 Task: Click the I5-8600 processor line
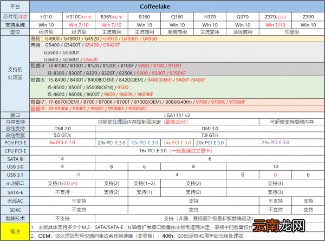[100, 95]
